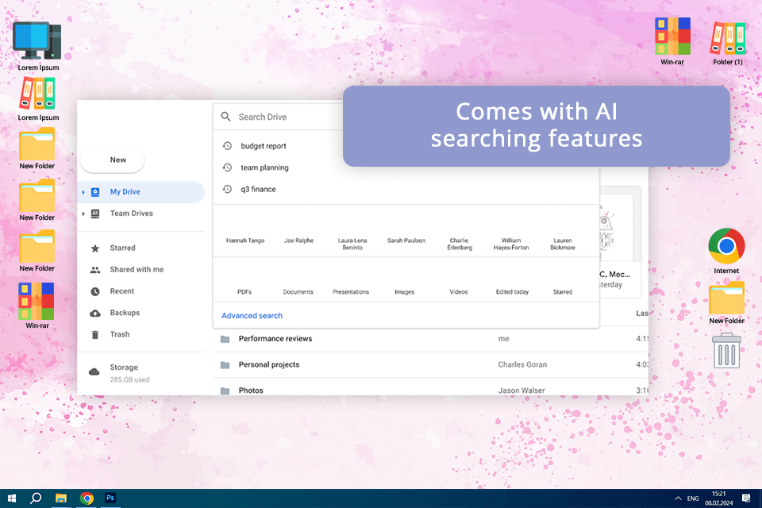This screenshot has width=762, height=508.
Task: Open the Trash section
Action: click(x=120, y=334)
